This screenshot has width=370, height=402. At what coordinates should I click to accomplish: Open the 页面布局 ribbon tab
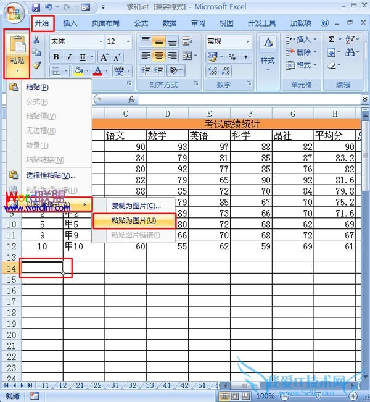105,23
